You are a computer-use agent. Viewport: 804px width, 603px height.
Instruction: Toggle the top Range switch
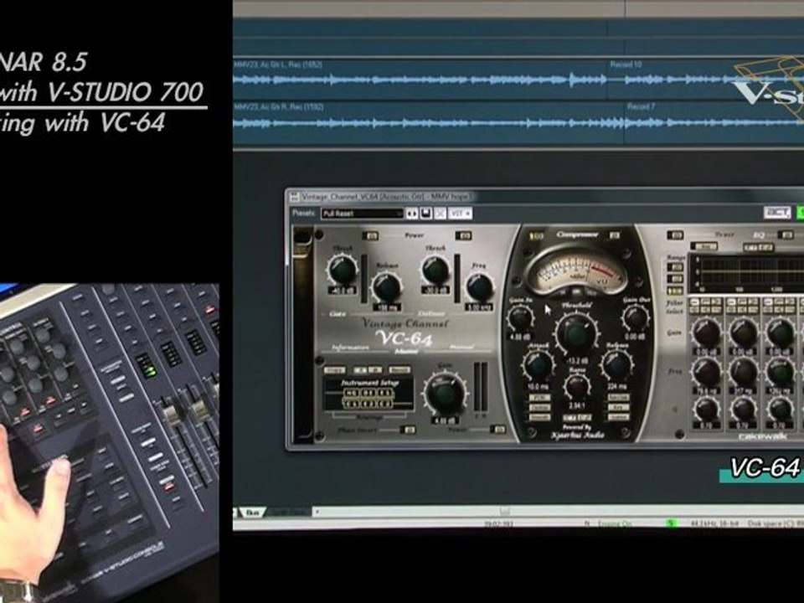pyautogui.click(x=675, y=267)
